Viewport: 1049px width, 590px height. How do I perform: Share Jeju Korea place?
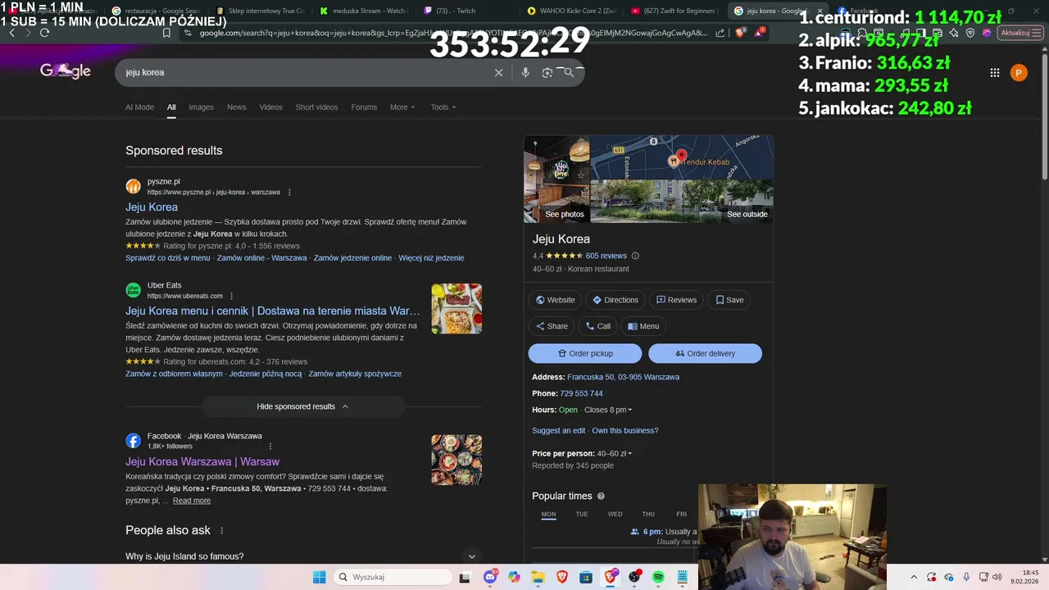(x=551, y=326)
